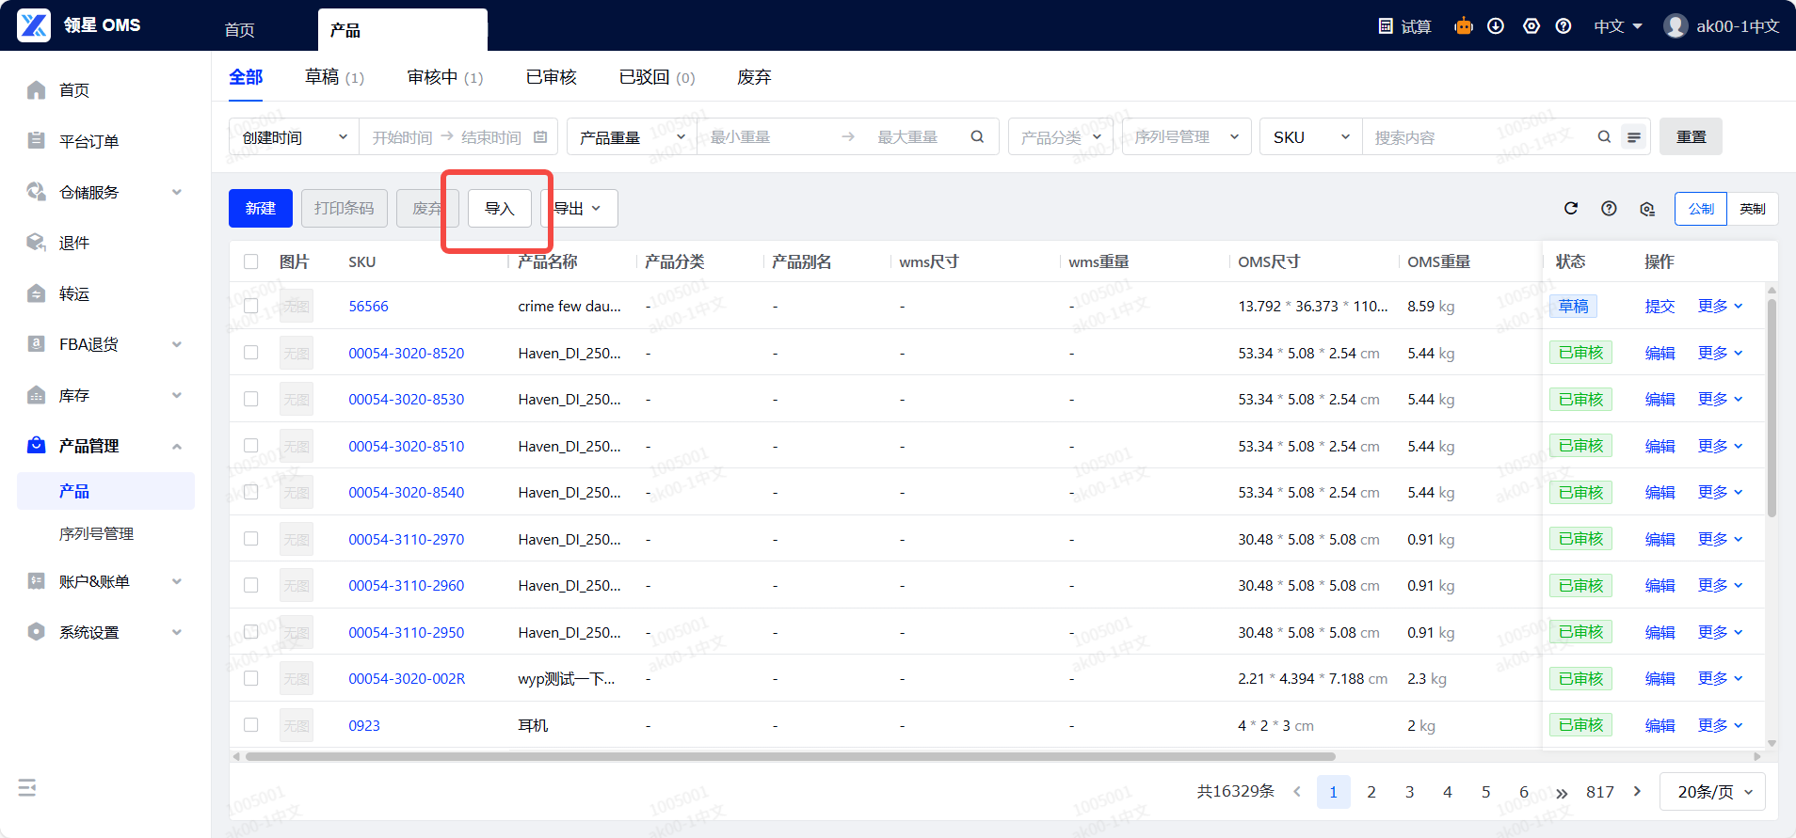Viewport: 1796px width, 838px height.
Task: Switch units to 公制
Action: 1701,209
